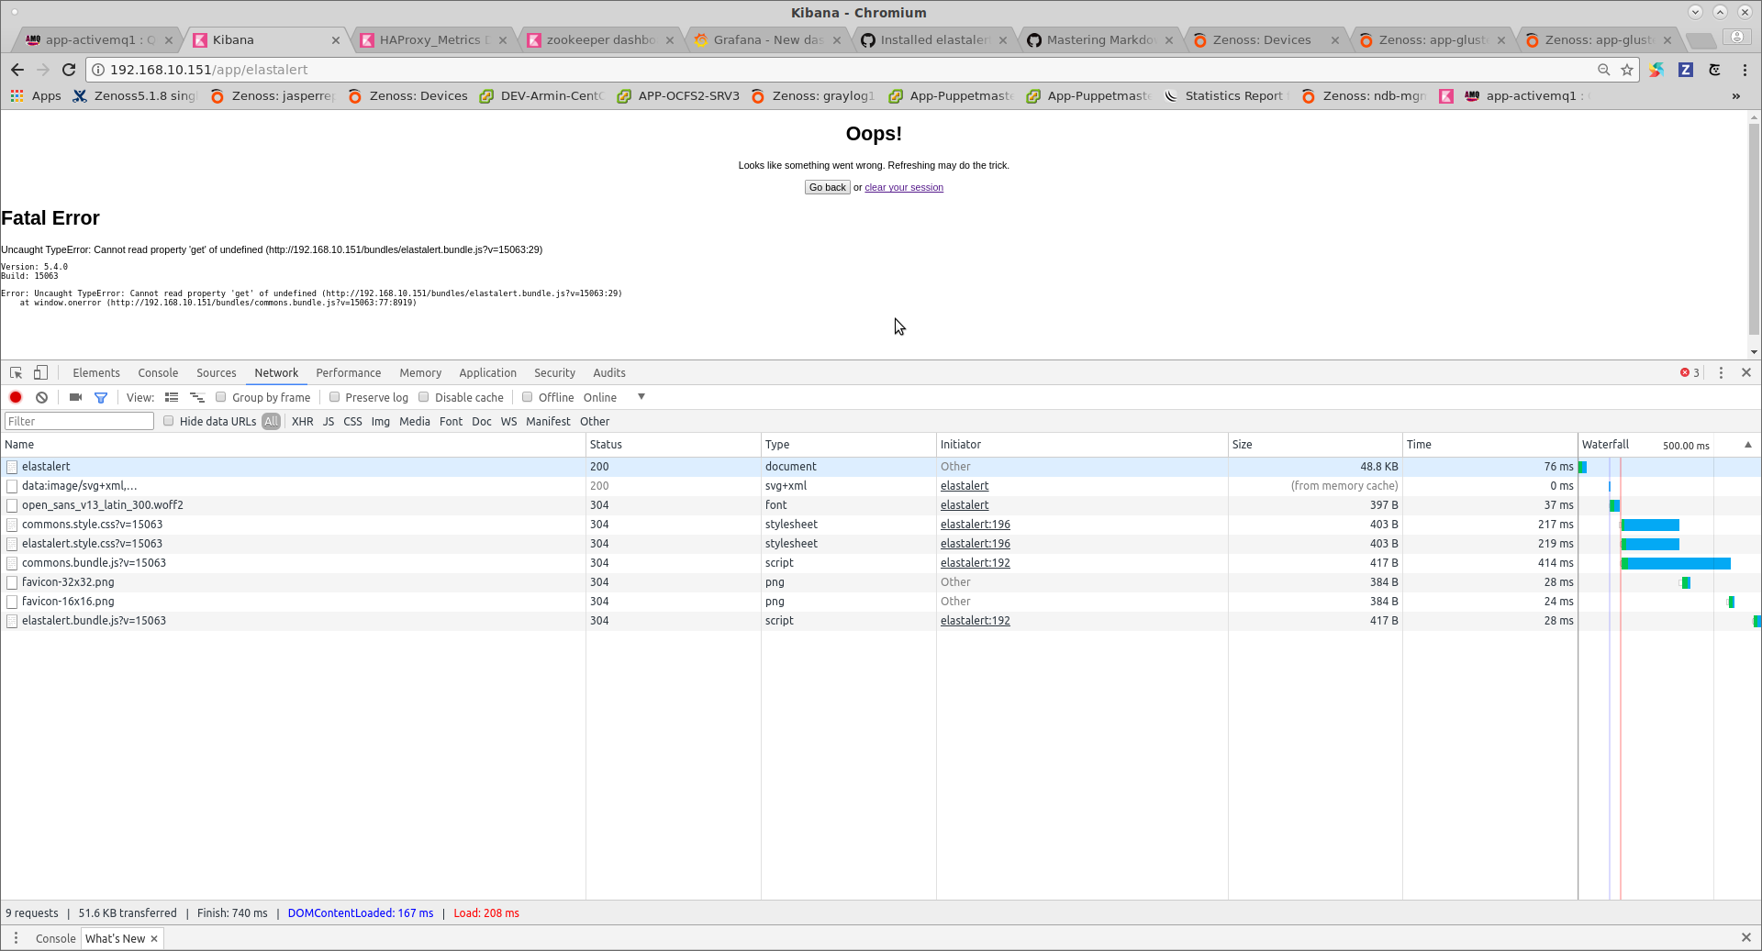The image size is (1762, 951).
Task: Open the DevTools customize menu
Action: pyautogui.click(x=1721, y=372)
